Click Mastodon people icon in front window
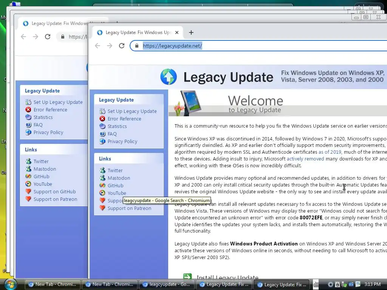387x290 pixels. pos(102,178)
